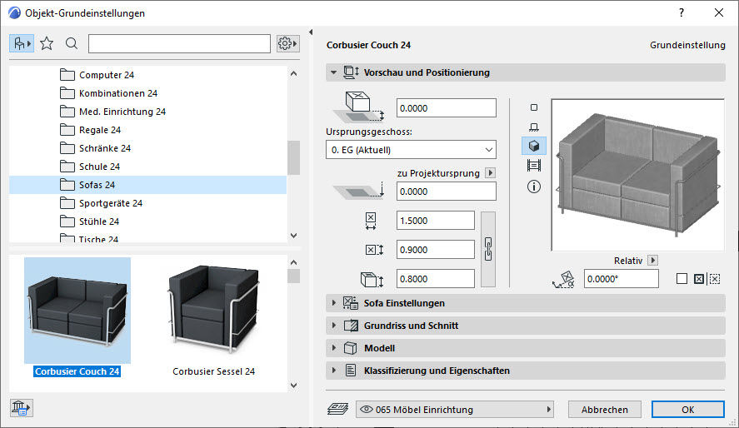This screenshot has height=428, width=739.
Task: Select the 2D plan preview icon
Action: pyautogui.click(x=534, y=107)
